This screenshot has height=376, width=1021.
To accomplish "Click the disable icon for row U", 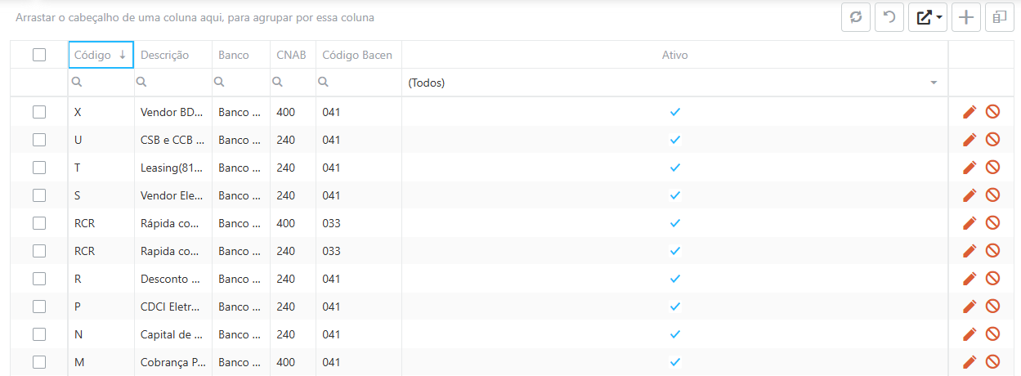I will click(x=992, y=140).
